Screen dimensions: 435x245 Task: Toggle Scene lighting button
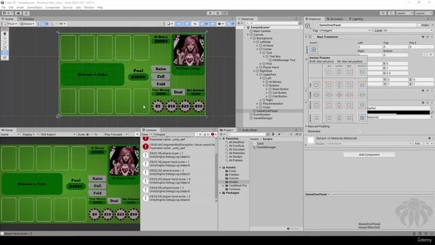tap(187, 24)
